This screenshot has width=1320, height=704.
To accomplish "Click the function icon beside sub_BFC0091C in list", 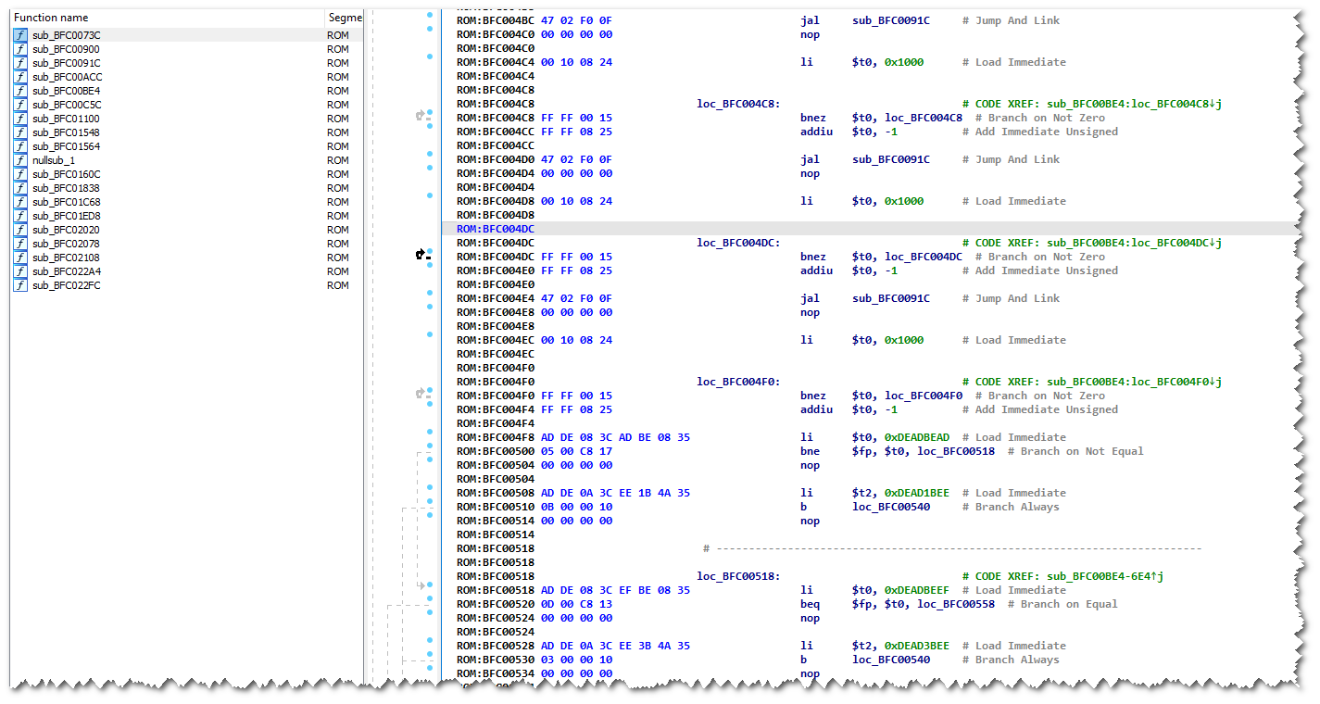I will click(19, 63).
